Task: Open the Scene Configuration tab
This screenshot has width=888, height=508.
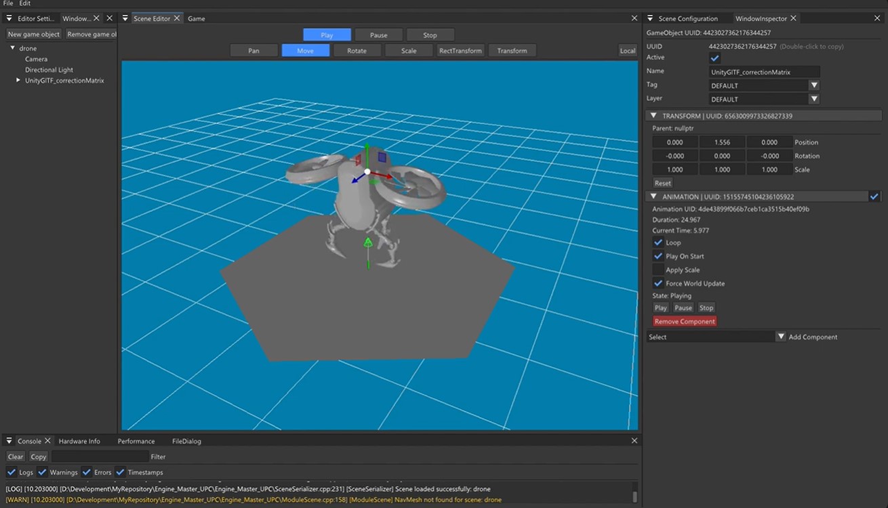Action: pyautogui.click(x=688, y=18)
